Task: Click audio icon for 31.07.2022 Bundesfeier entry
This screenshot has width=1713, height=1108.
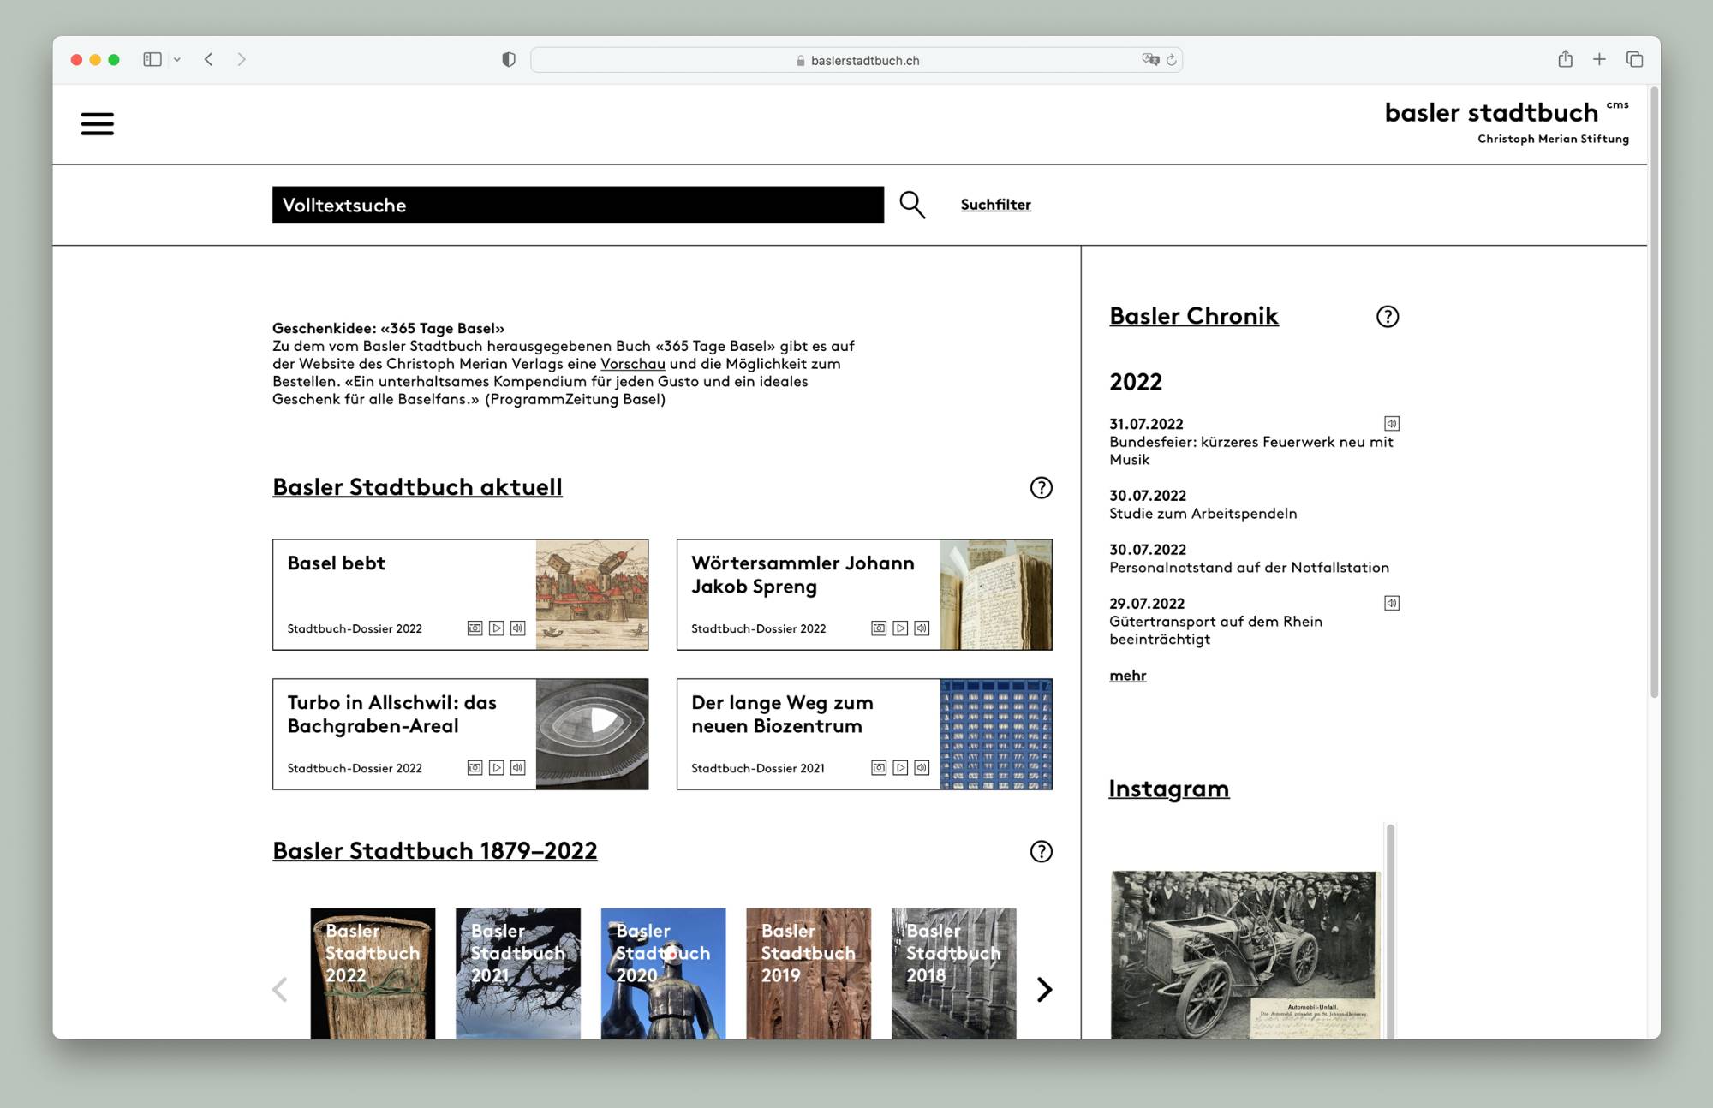Action: 1392,424
